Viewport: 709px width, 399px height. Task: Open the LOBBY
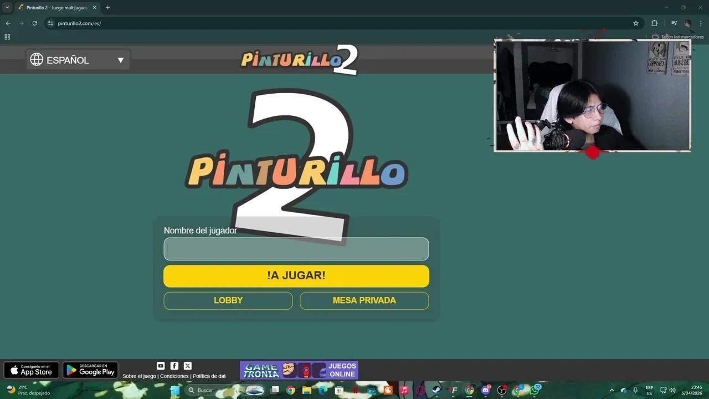(228, 300)
